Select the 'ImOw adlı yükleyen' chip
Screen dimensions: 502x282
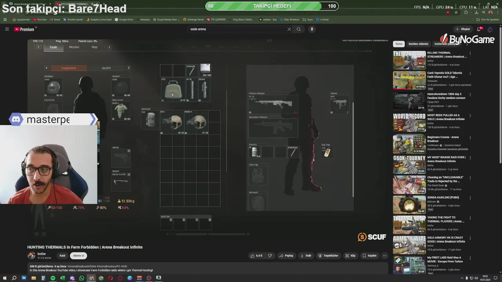pyautogui.click(x=446, y=44)
